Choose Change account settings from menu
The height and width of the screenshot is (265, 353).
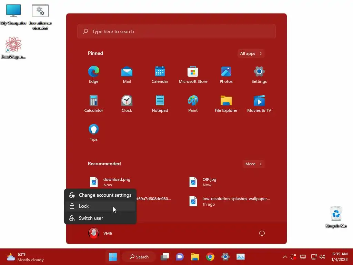(100, 195)
